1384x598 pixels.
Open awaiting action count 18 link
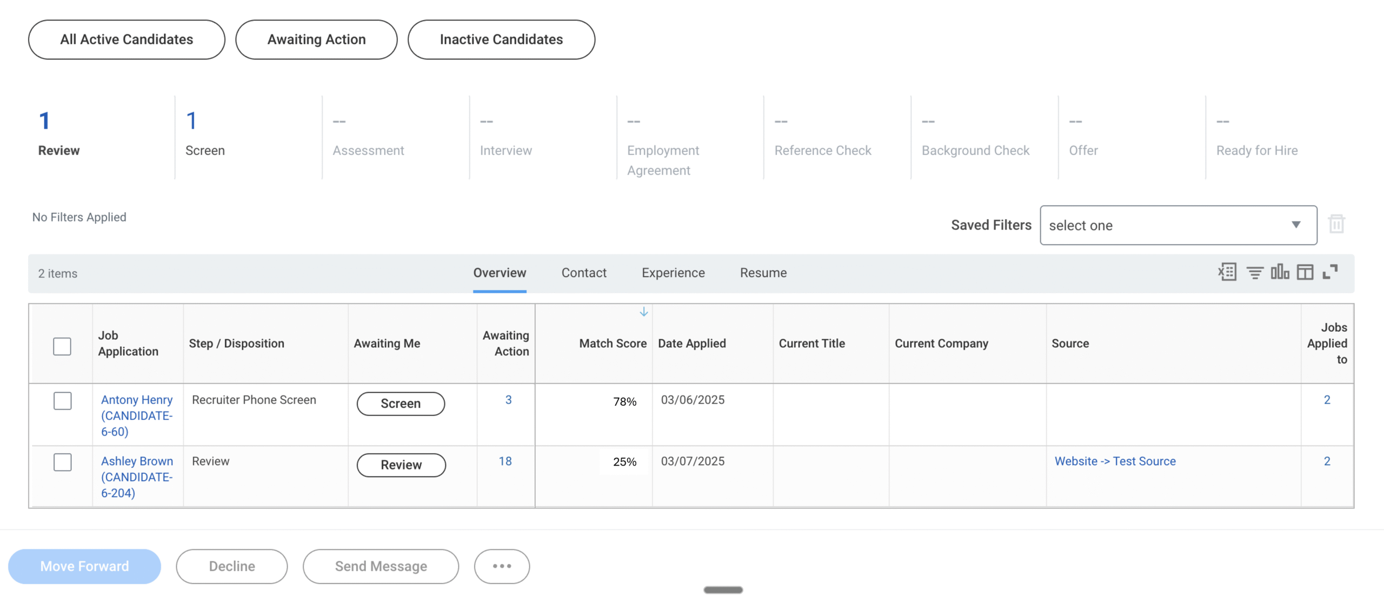tap(505, 461)
